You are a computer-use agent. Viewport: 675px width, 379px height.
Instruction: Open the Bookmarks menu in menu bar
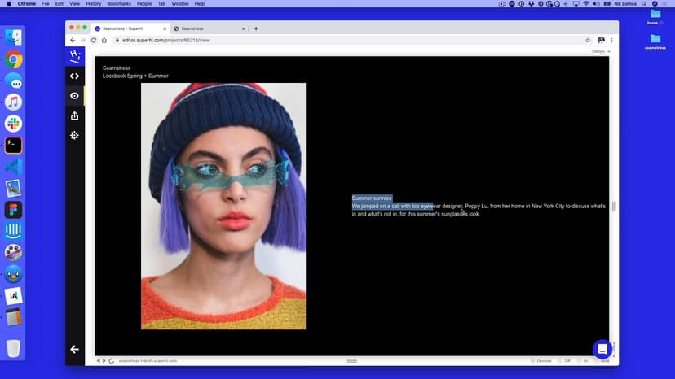[x=119, y=3]
